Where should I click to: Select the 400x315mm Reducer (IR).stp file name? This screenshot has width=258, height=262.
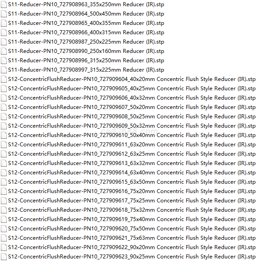(x=86, y=32)
